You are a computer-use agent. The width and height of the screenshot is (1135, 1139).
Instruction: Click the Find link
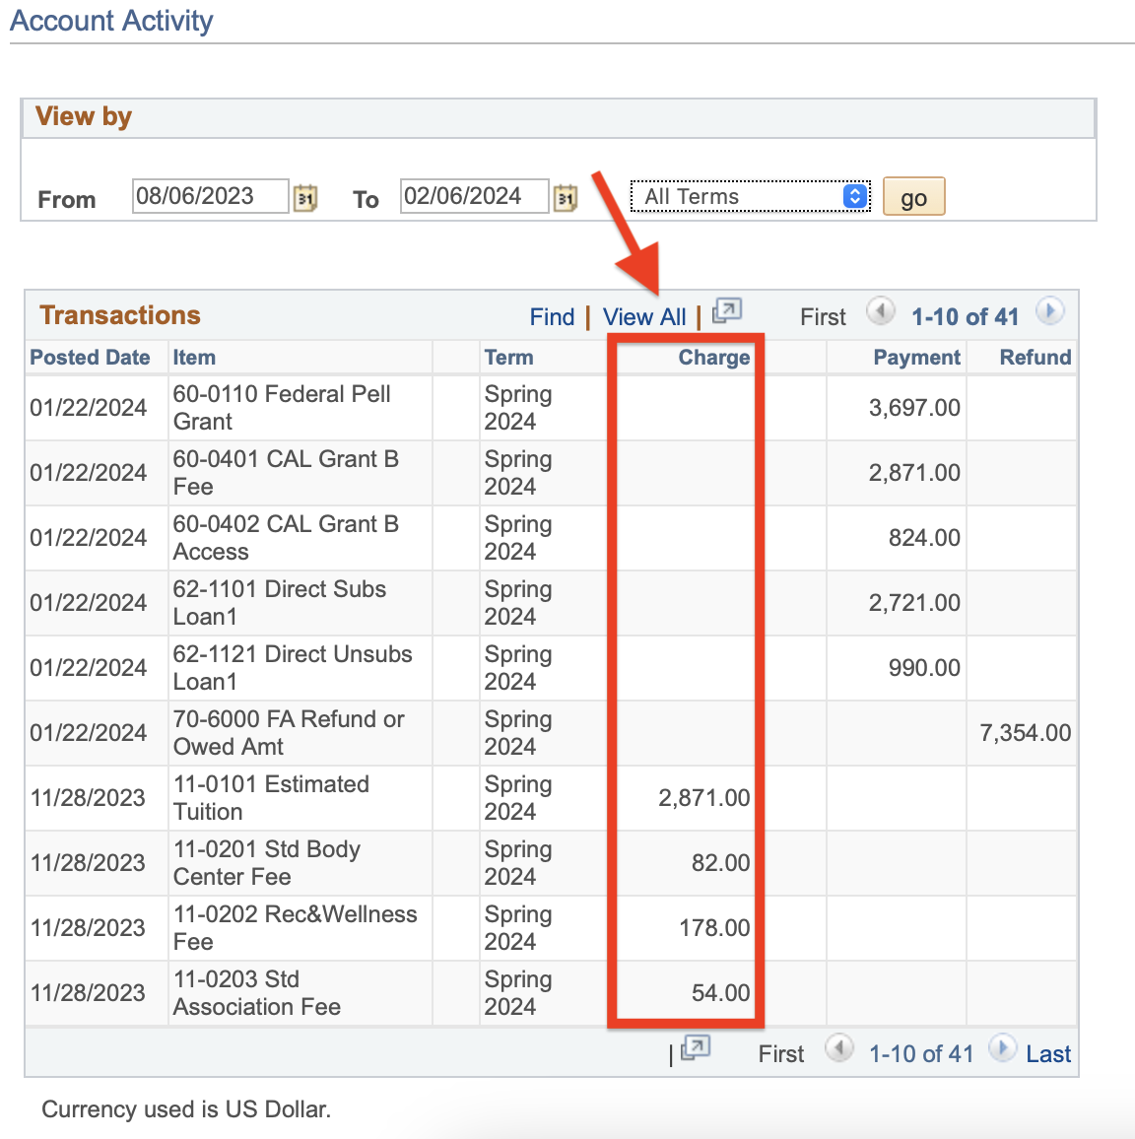(552, 316)
